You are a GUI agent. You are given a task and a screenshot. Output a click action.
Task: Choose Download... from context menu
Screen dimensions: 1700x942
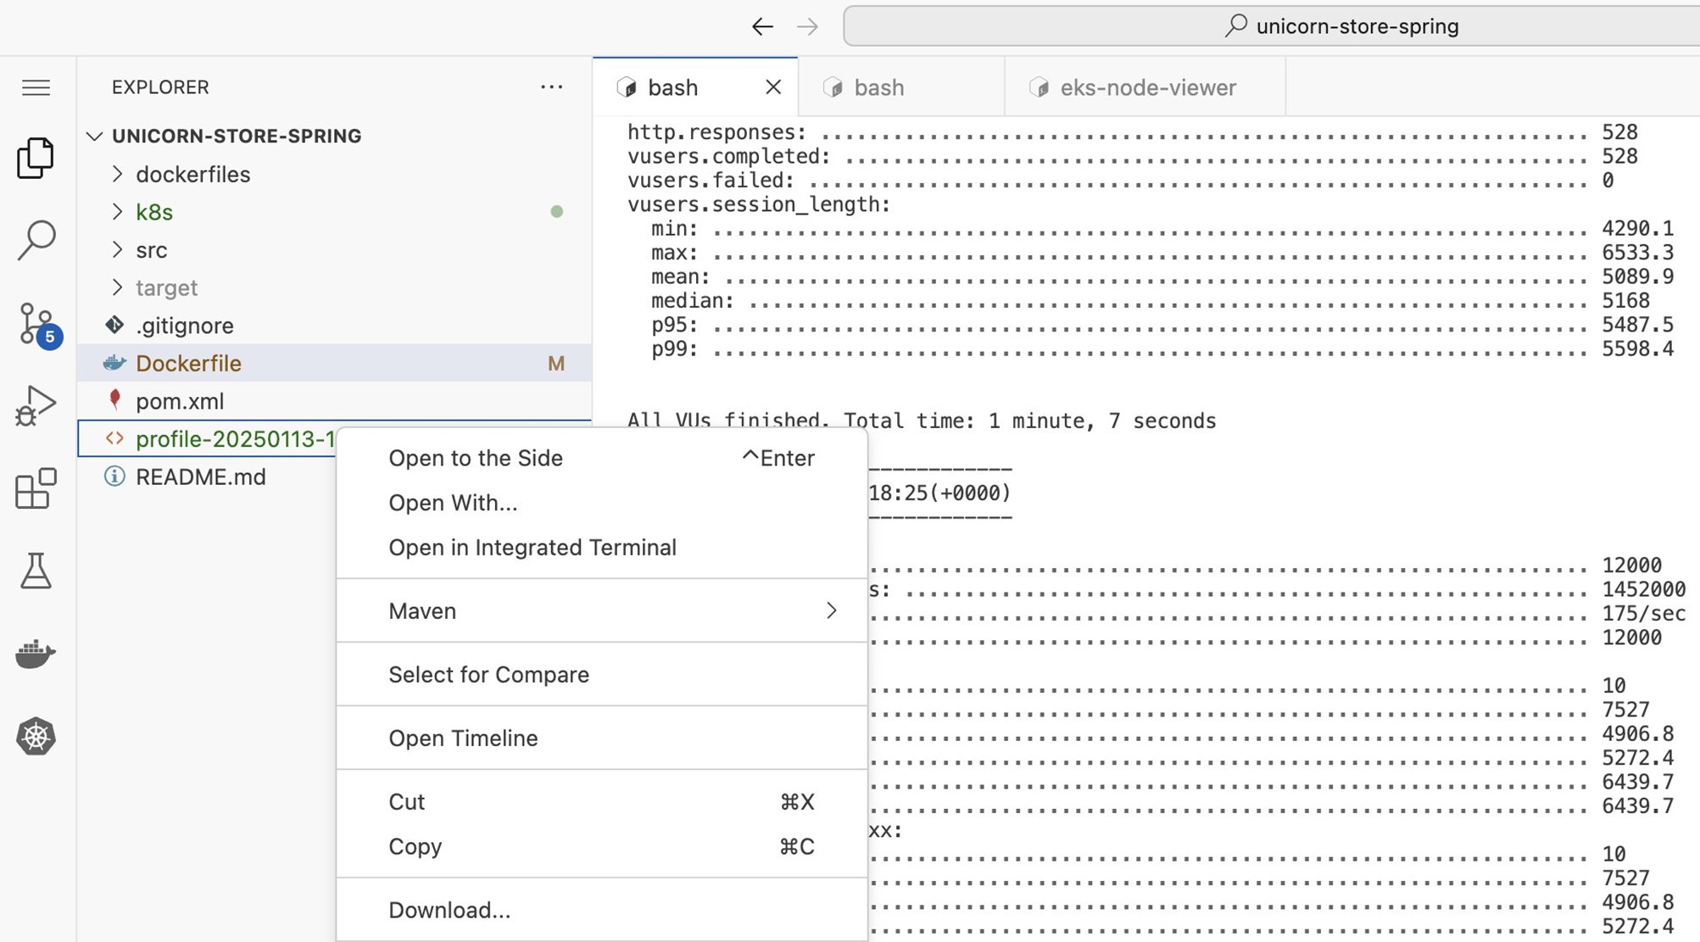[x=601, y=910]
